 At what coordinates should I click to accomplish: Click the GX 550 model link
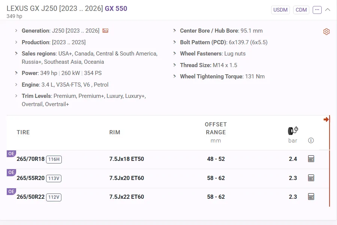point(116,8)
